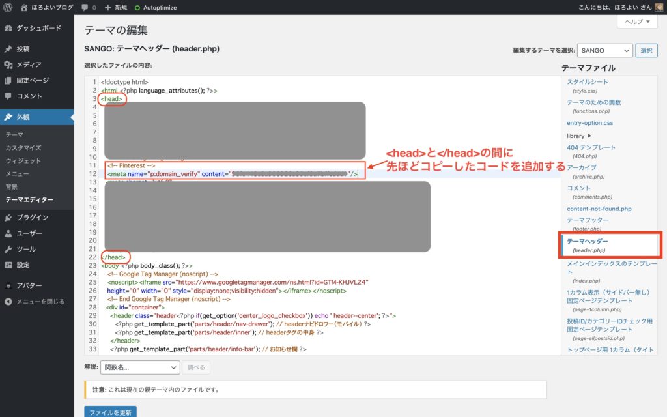Open 背景 submenu item

[x=12, y=187]
